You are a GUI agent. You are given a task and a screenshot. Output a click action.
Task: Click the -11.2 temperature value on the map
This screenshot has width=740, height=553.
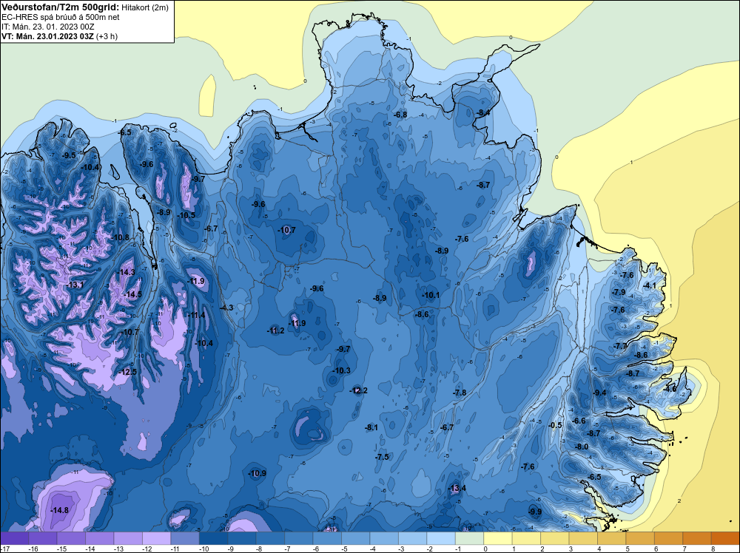pyautogui.click(x=275, y=330)
